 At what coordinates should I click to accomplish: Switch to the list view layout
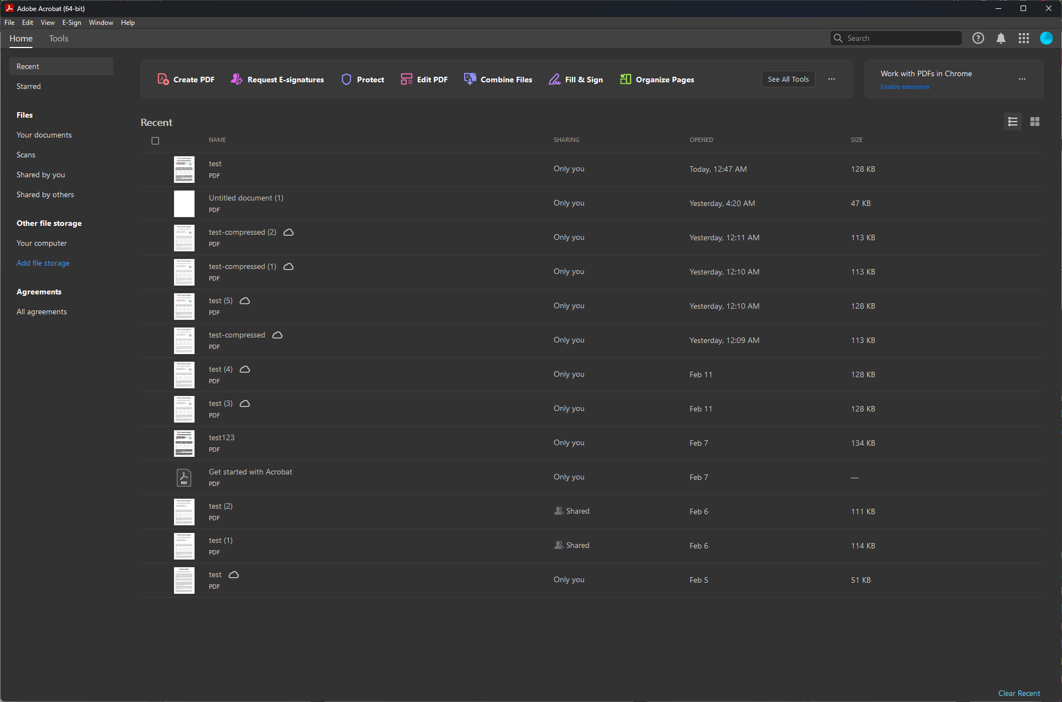[x=1012, y=122]
